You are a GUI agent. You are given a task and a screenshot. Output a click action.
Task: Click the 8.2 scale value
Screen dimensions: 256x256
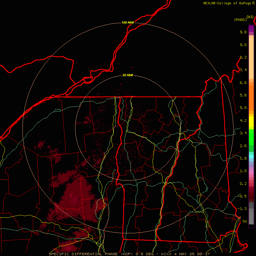[x=243, y=57]
